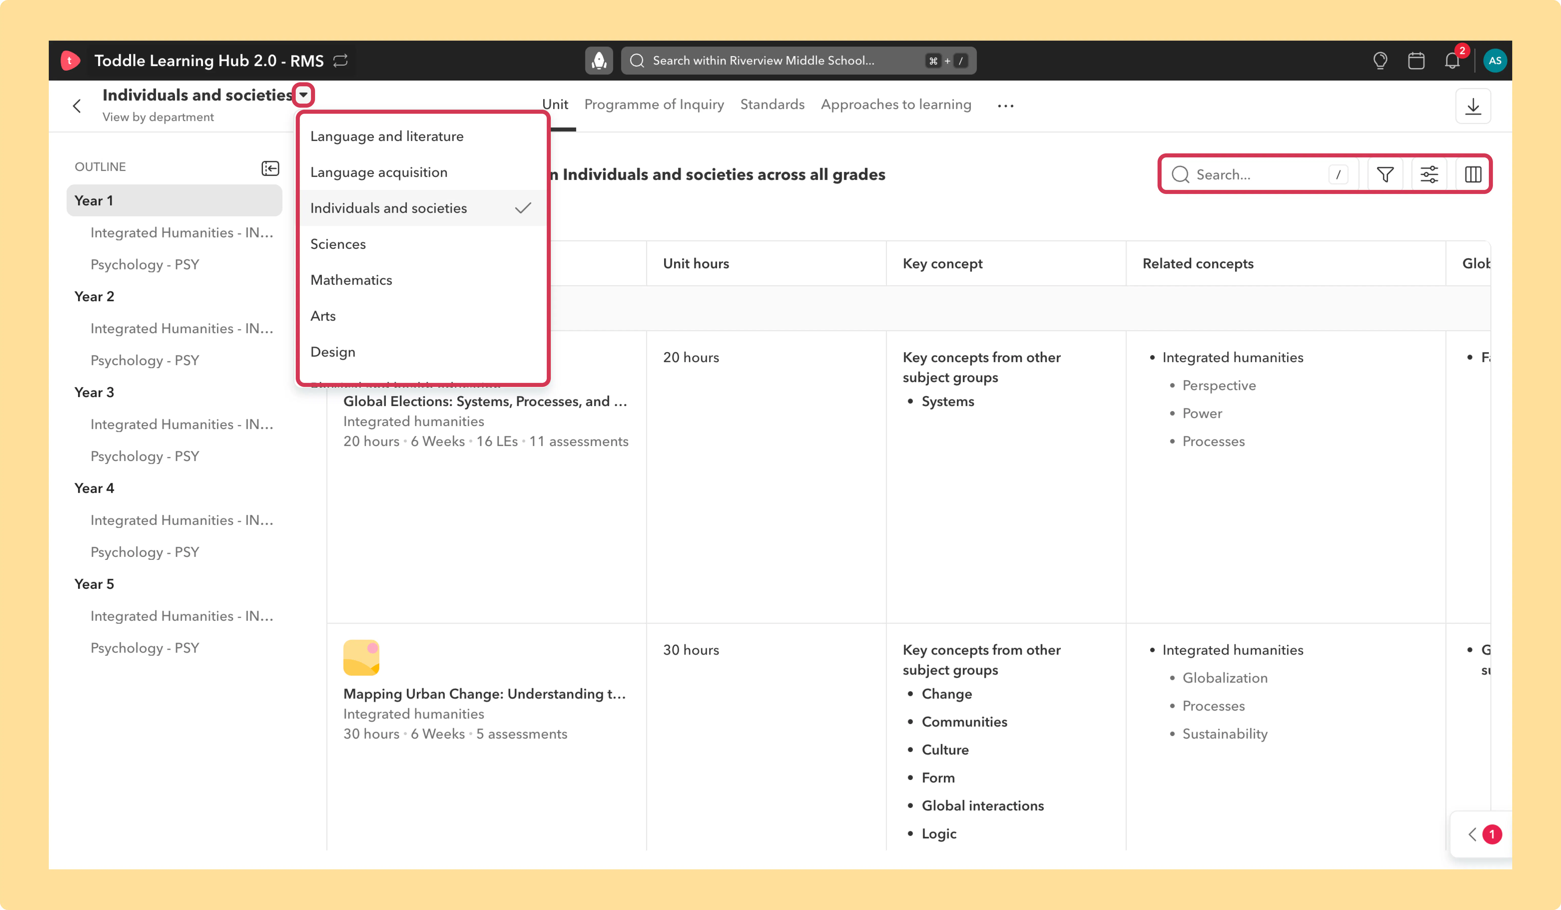Open Psychology - PSY under Year 5
Viewport: 1561px width, 910px height.
click(145, 648)
